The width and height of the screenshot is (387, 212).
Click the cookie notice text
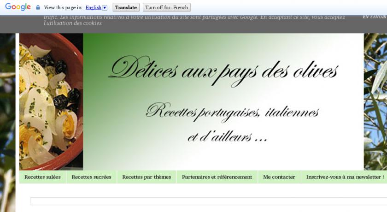pos(194,20)
